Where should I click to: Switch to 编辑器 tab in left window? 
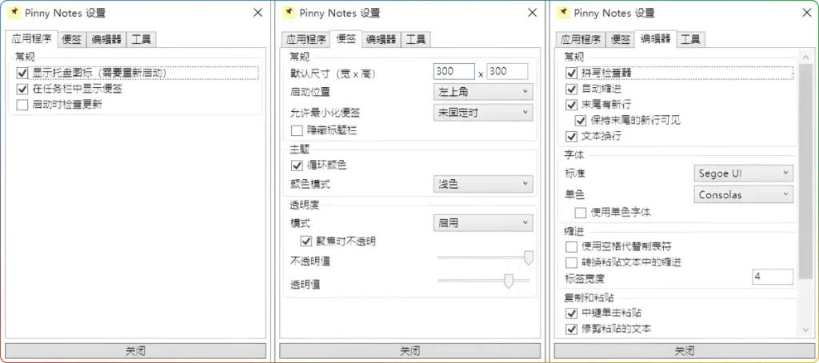(x=106, y=39)
